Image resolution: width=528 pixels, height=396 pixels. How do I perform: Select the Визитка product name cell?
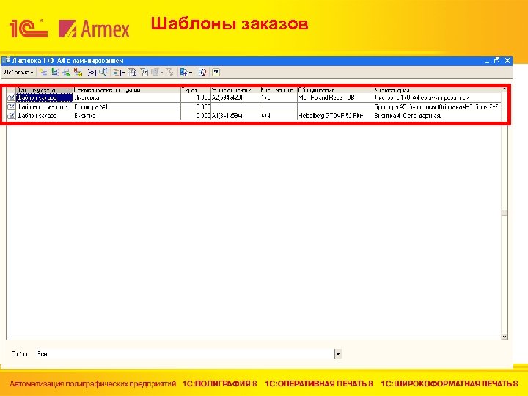127,116
